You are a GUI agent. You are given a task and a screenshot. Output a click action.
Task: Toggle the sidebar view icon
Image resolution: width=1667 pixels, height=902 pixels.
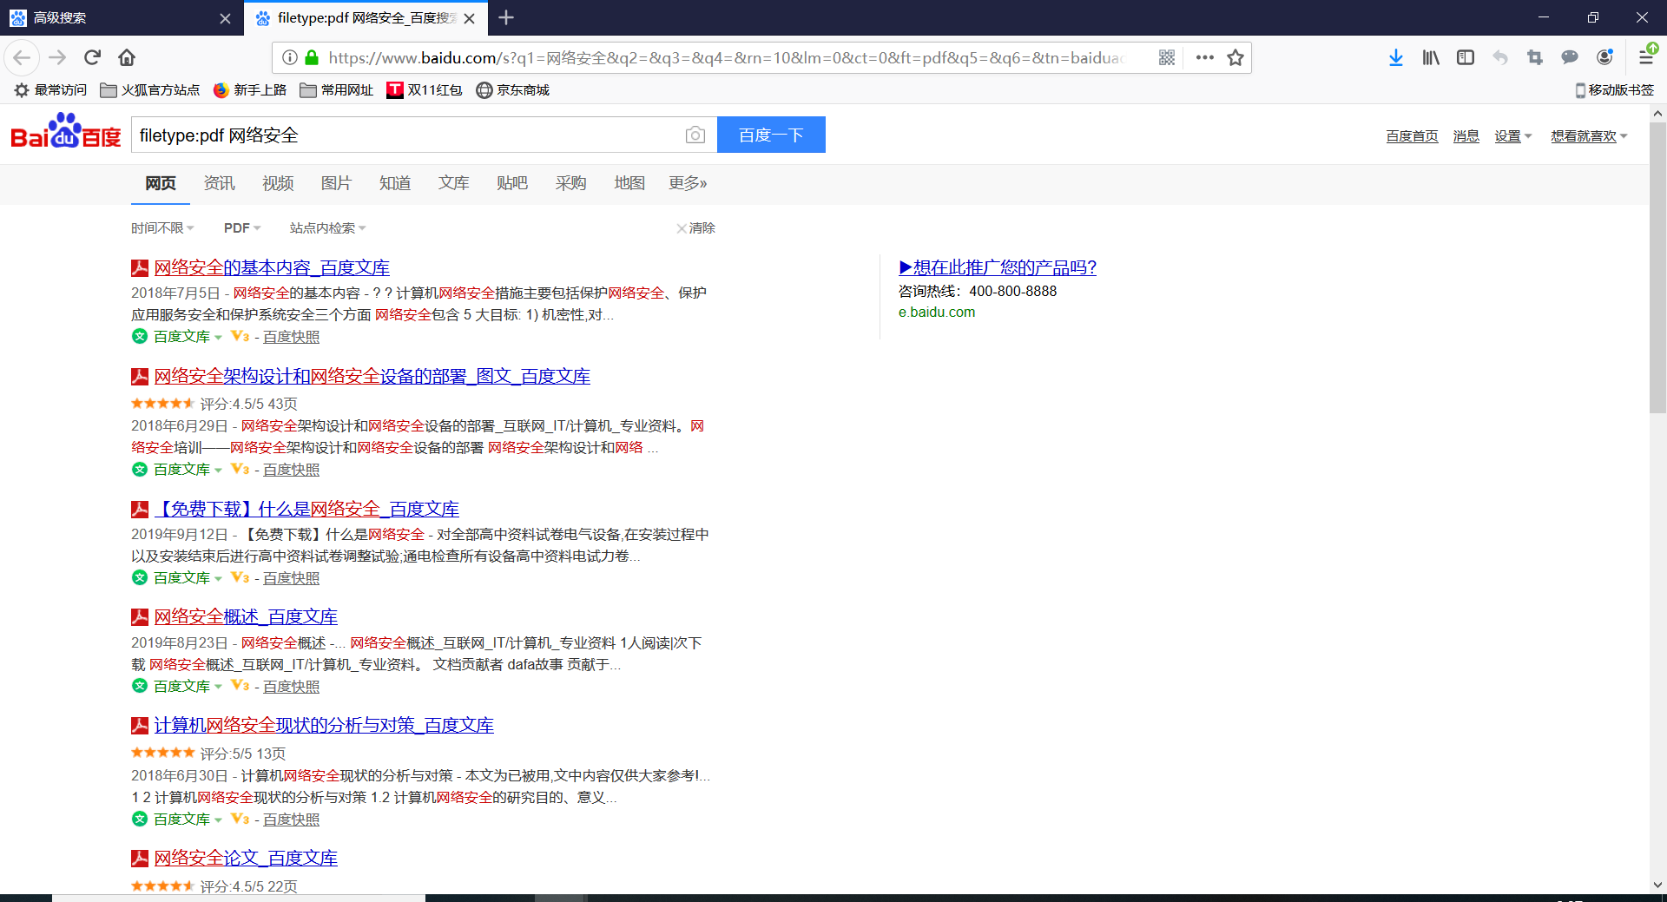click(1466, 58)
